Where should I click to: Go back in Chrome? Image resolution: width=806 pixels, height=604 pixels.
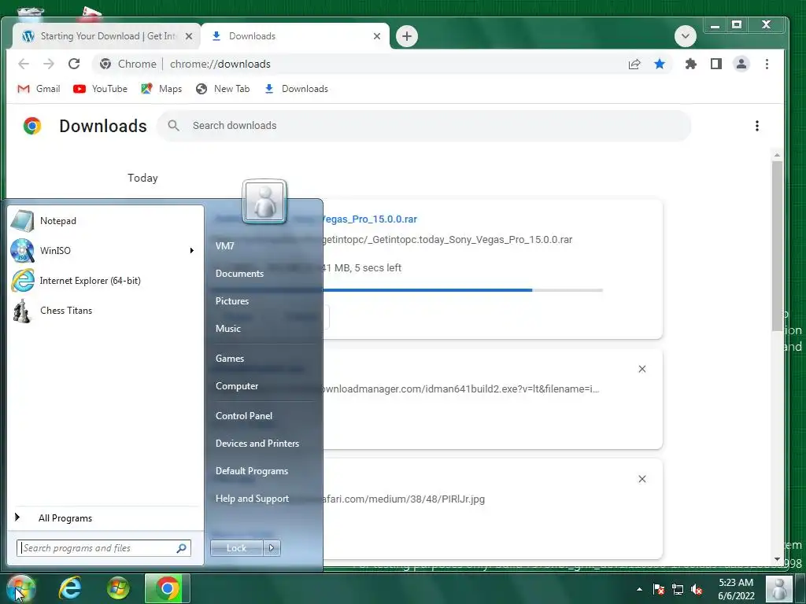(x=24, y=64)
